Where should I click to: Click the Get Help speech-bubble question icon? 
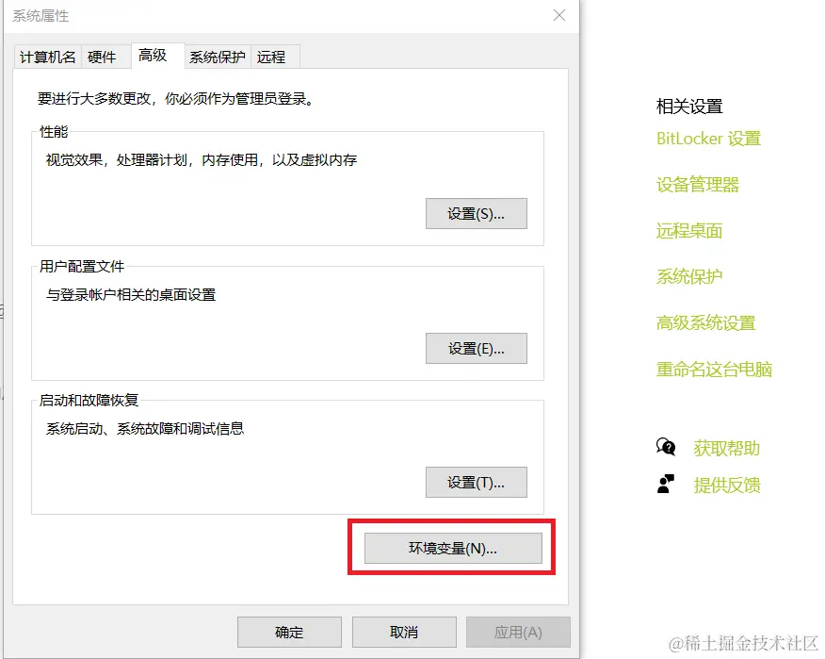click(667, 447)
